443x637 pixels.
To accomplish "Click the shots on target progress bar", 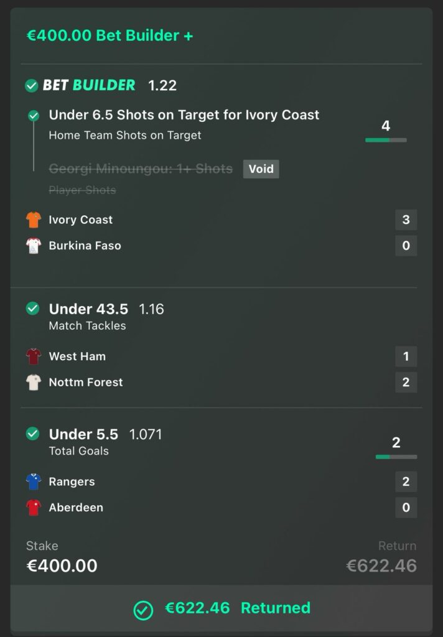I will pyautogui.click(x=386, y=140).
